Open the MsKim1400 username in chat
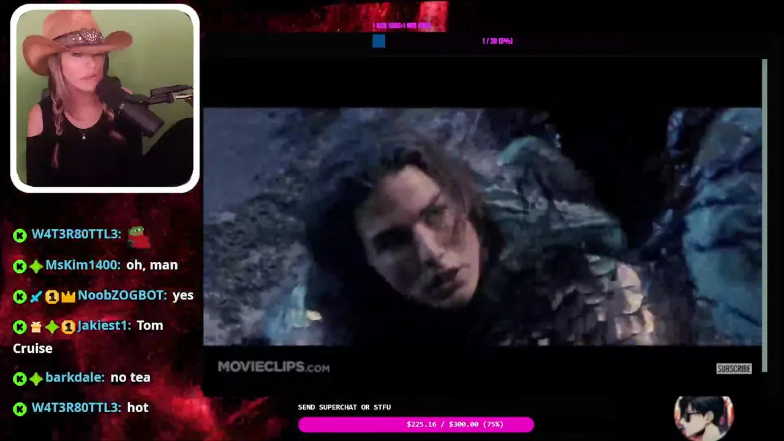This screenshot has width=784, height=441. [83, 265]
